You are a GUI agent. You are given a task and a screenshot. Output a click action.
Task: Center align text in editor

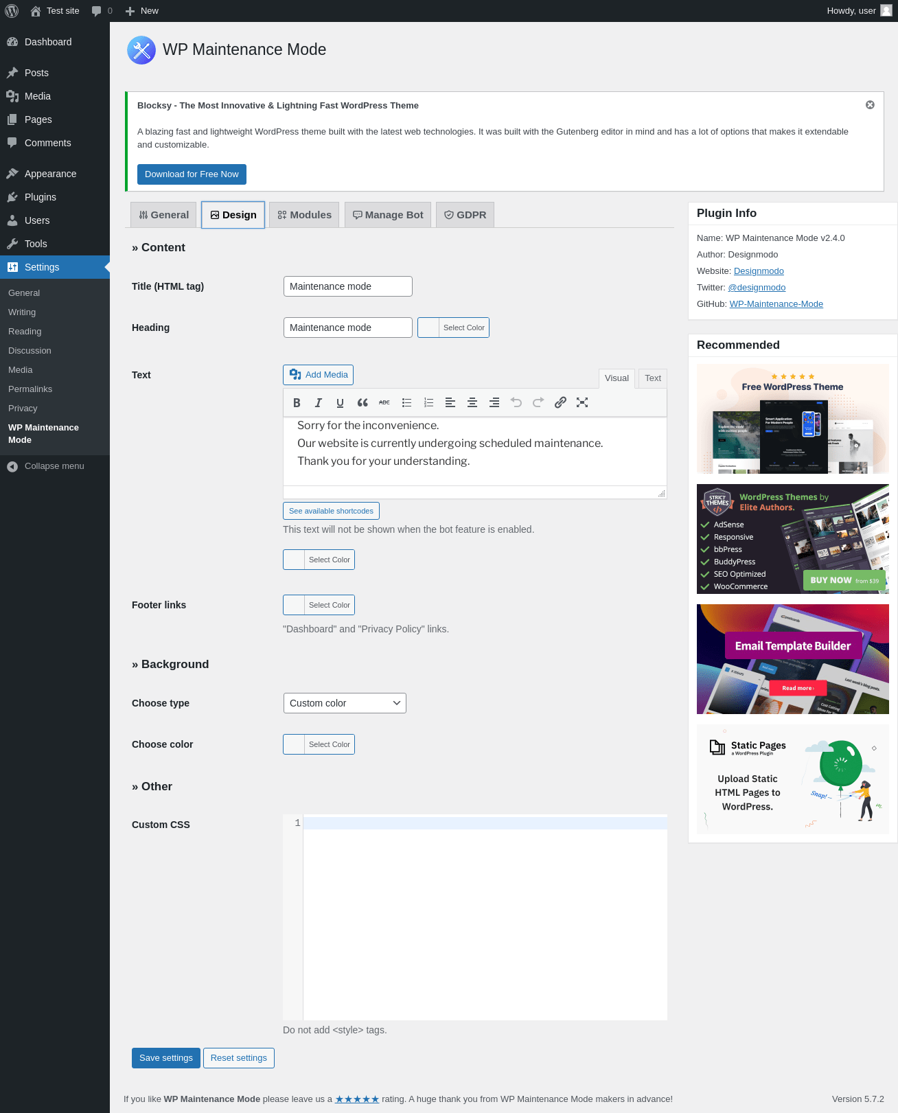coord(472,403)
